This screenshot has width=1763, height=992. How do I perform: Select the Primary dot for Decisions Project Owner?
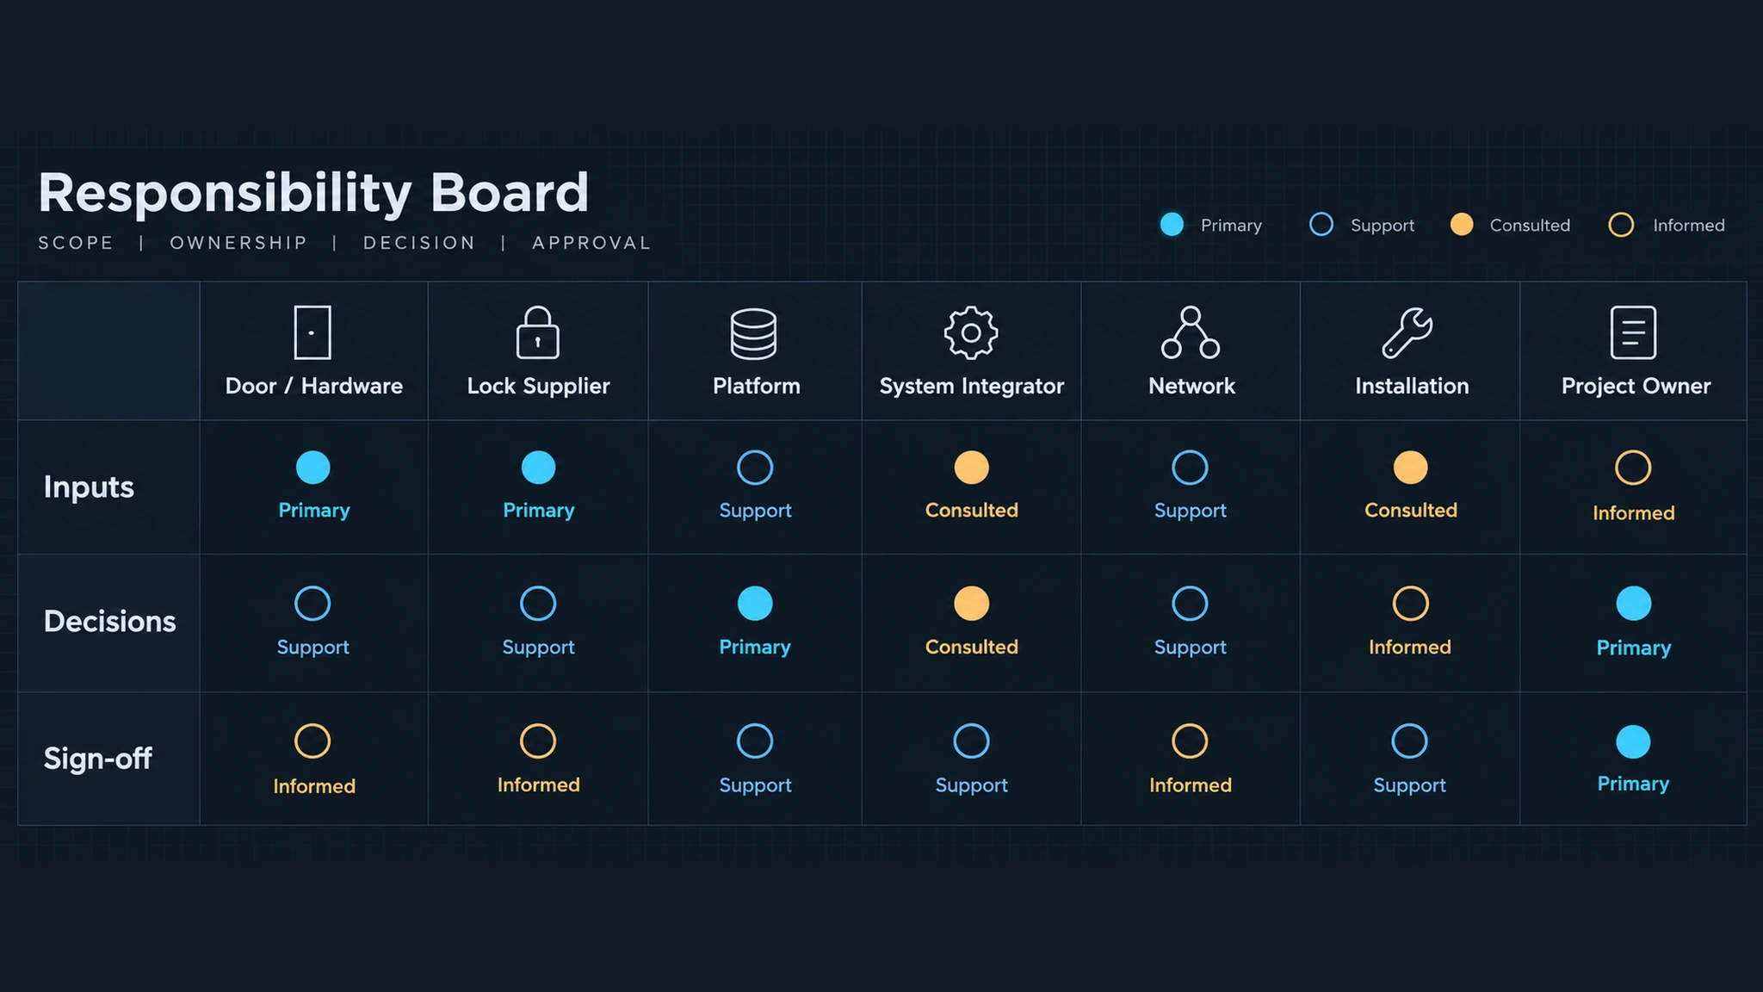[x=1634, y=604]
